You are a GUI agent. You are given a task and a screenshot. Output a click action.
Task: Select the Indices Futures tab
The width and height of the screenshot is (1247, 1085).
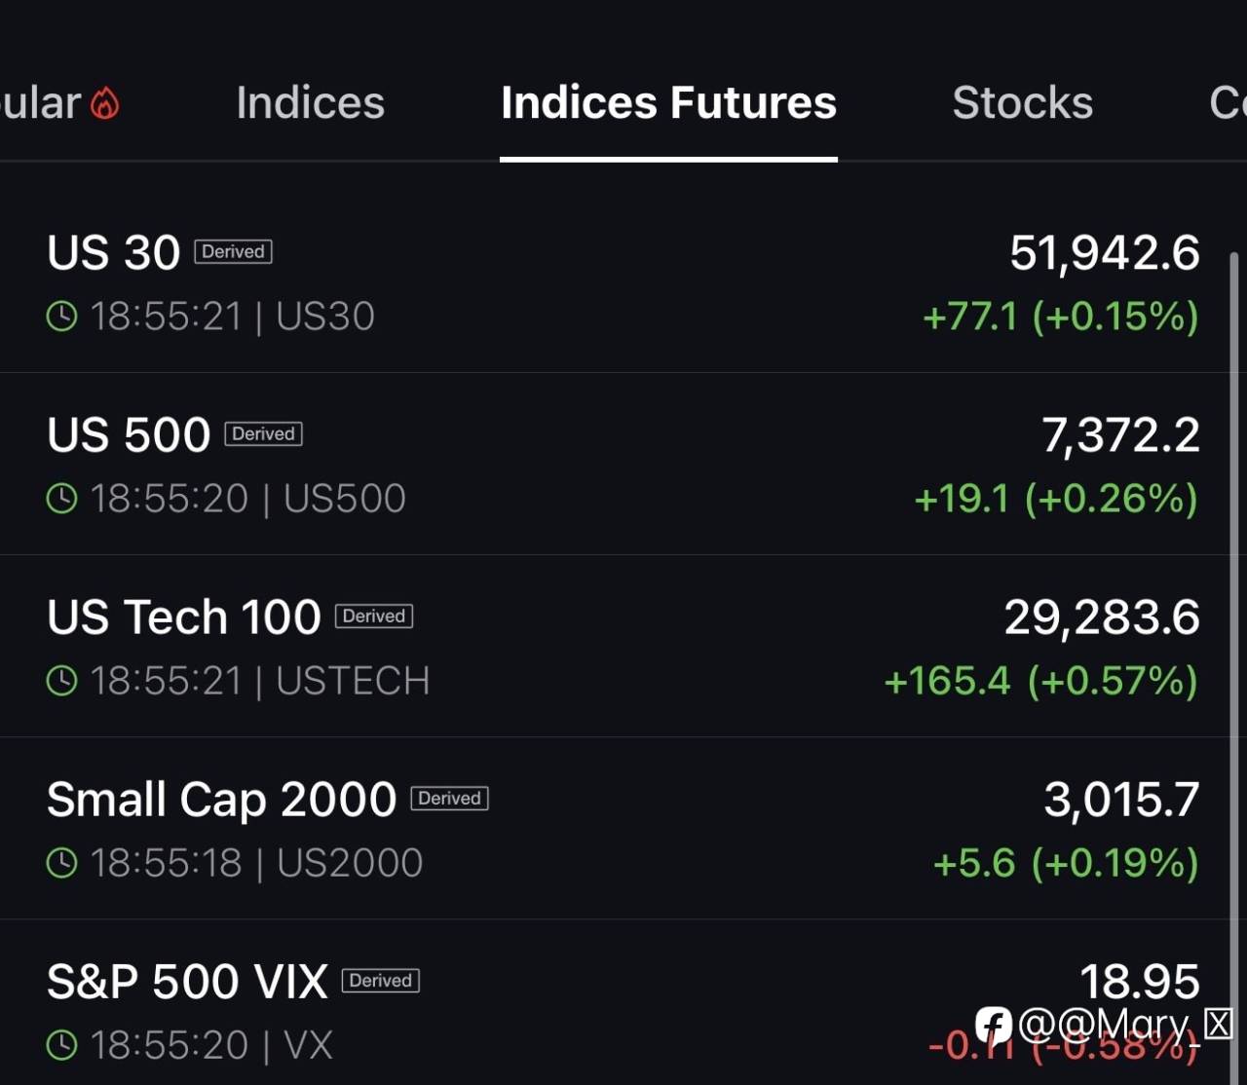(x=668, y=103)
